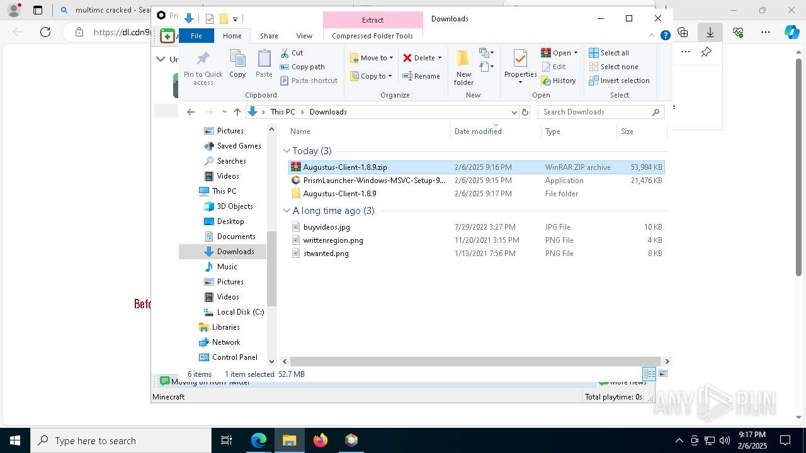Cut the selected file
The height and width of the screenshot is (453, 806).
(x=292, y=53)
